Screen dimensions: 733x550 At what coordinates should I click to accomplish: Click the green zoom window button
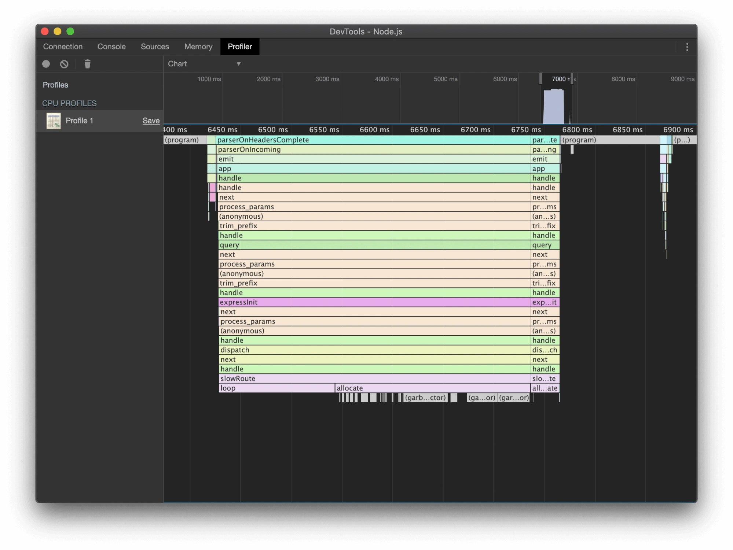[x=70, y=32]
